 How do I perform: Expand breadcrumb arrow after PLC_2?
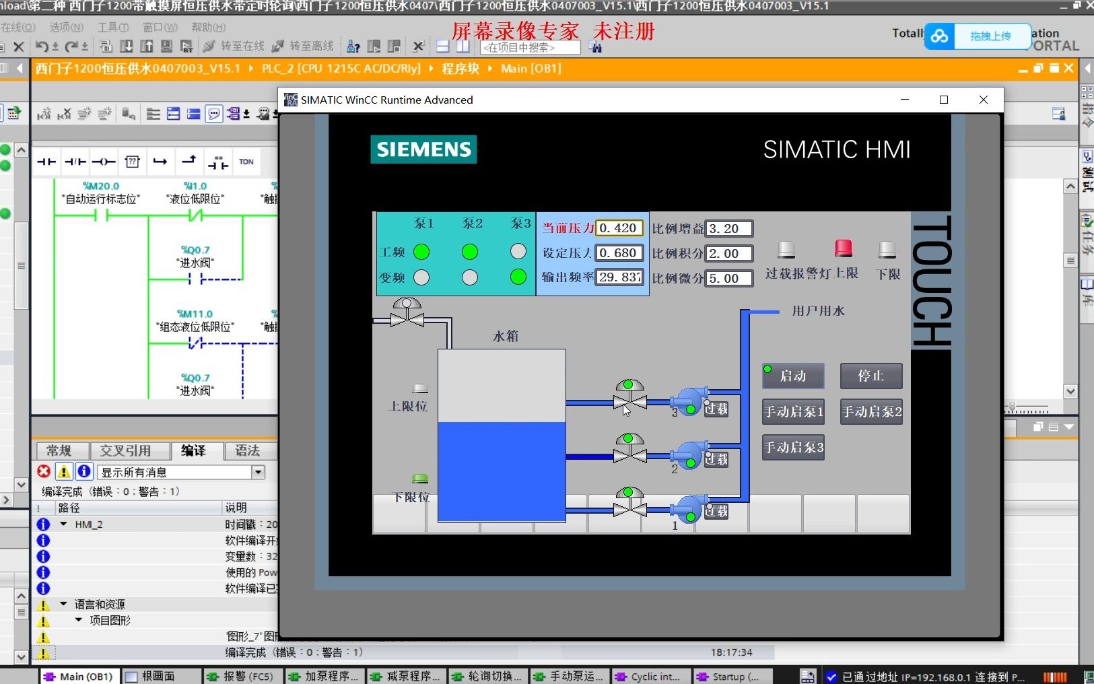[430, 69]
